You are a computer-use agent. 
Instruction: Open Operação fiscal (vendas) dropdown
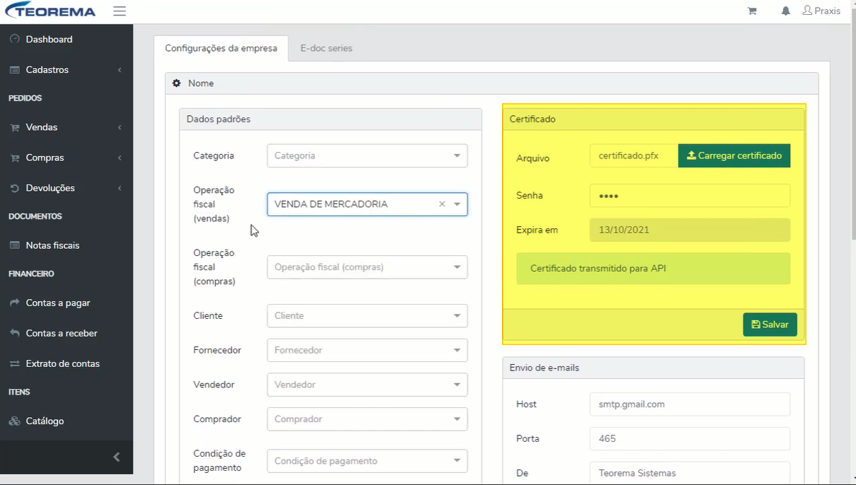(367, 204)
